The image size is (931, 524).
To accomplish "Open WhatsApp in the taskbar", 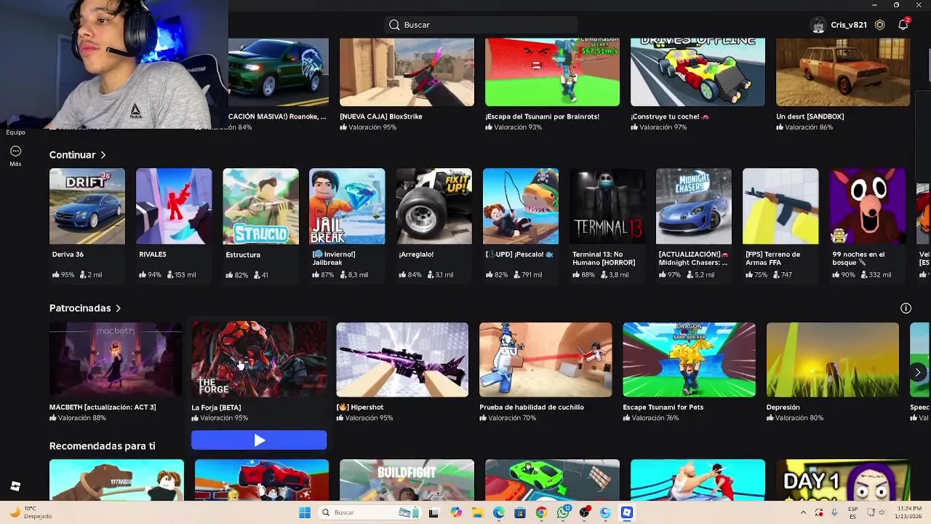I will coord(563,512).
